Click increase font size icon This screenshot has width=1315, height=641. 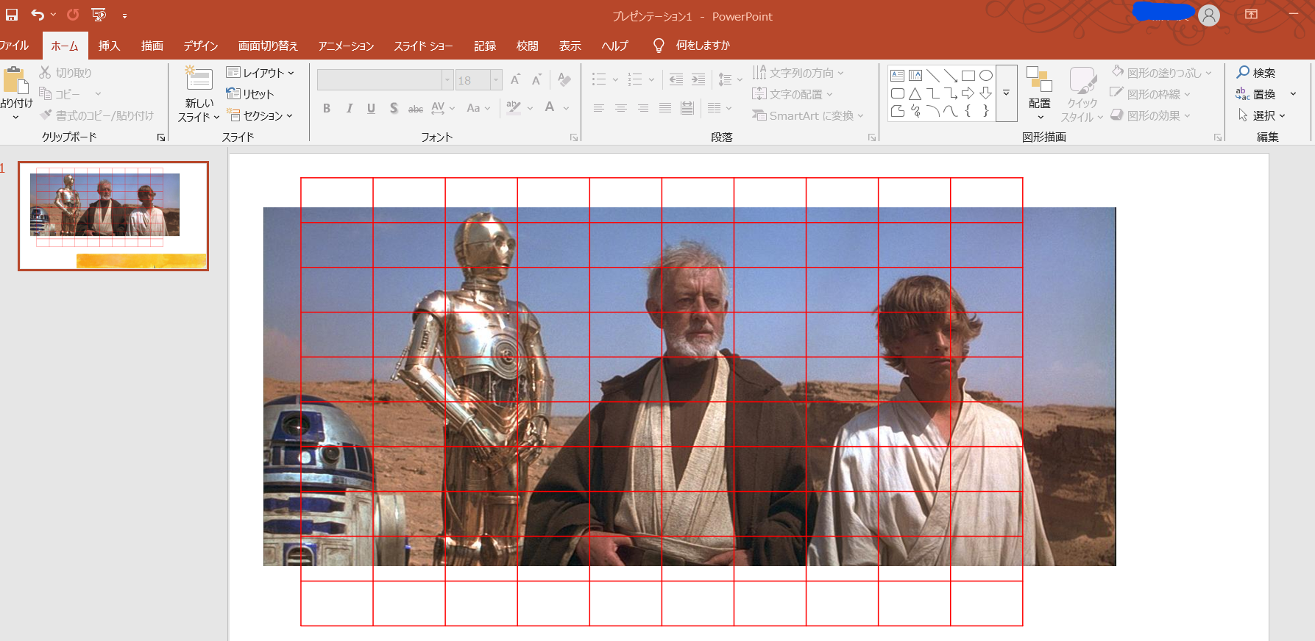tap(515, 79)
